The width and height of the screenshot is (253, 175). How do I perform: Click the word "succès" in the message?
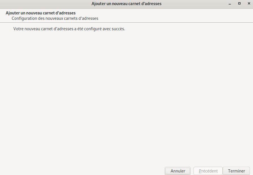click(118, 29)
